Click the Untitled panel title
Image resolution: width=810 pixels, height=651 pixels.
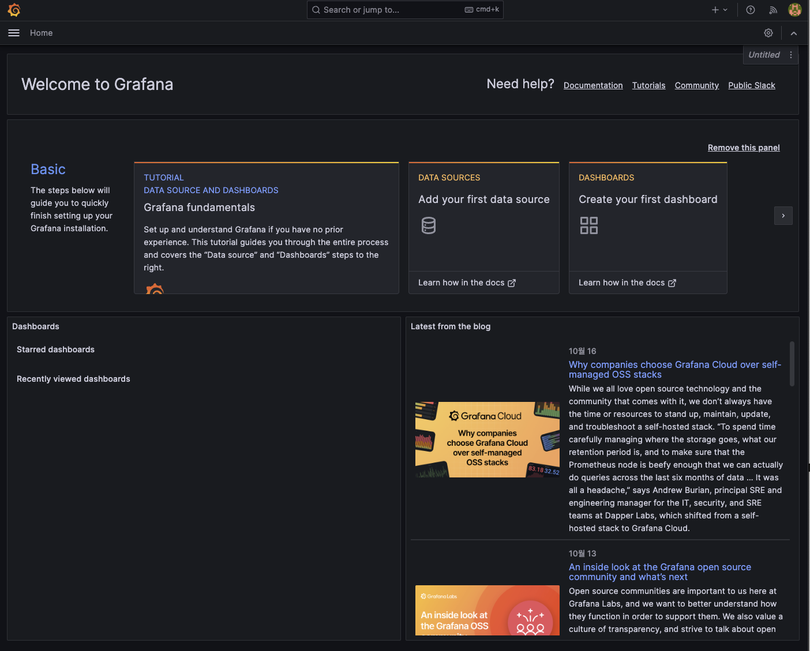tap(764, 55)
